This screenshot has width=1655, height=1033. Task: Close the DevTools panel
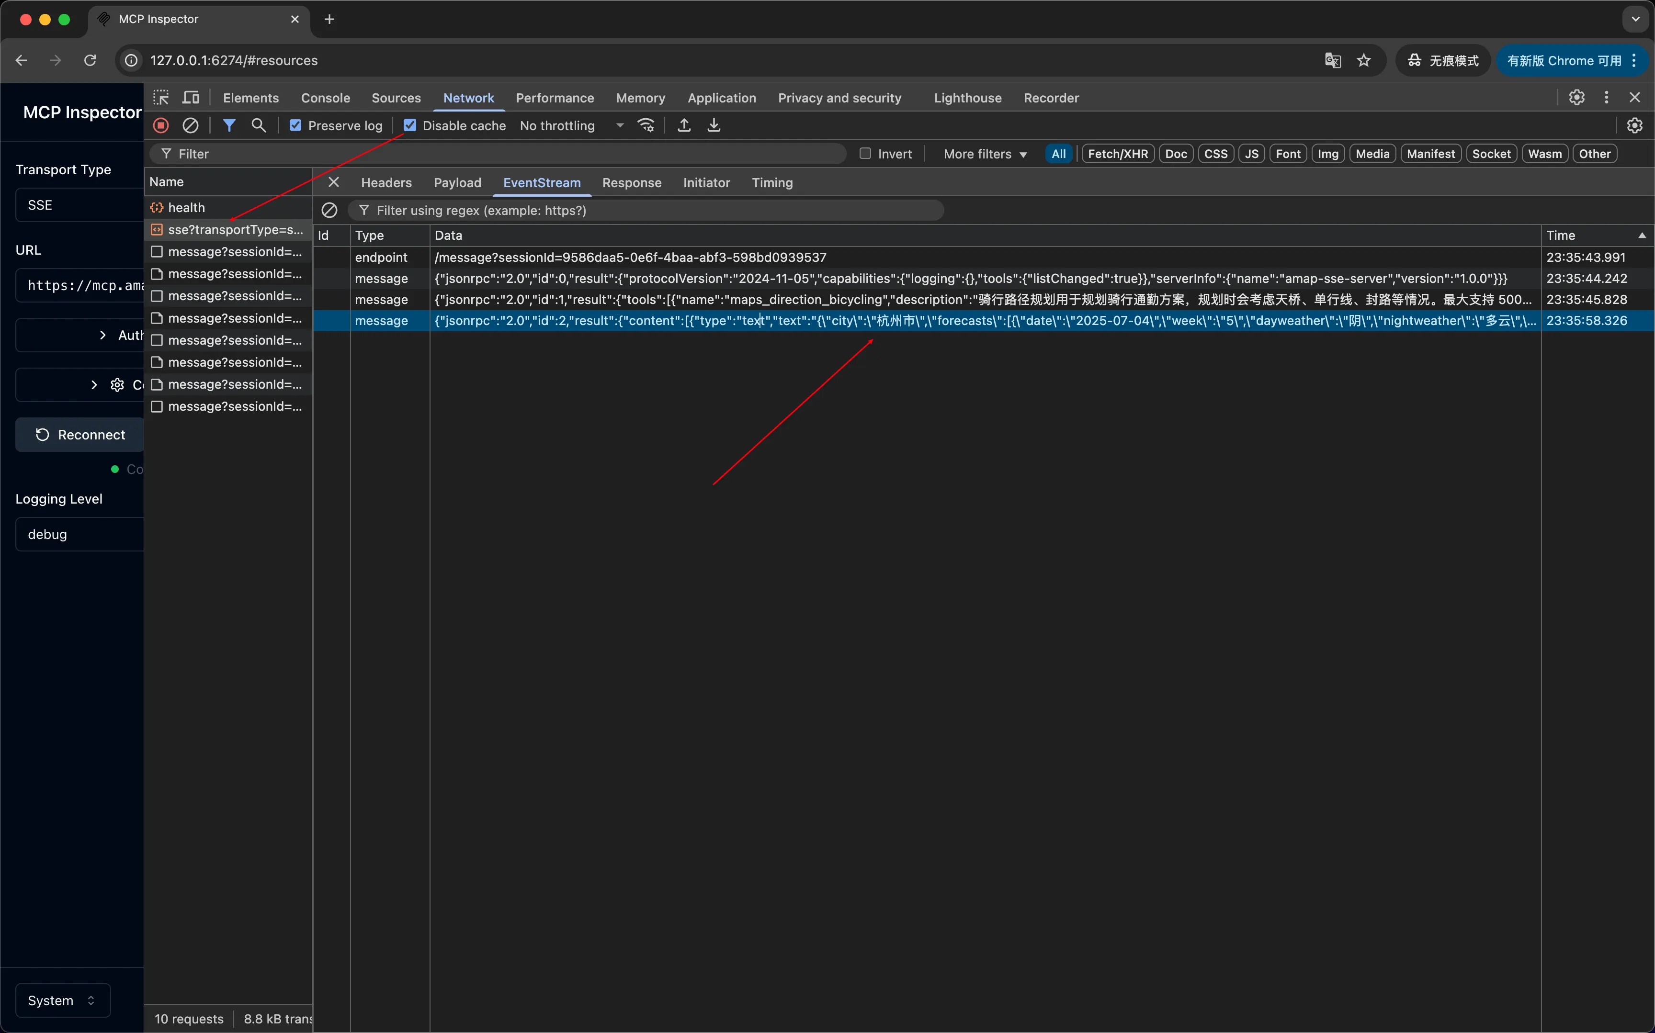[x=1634, y=98]
